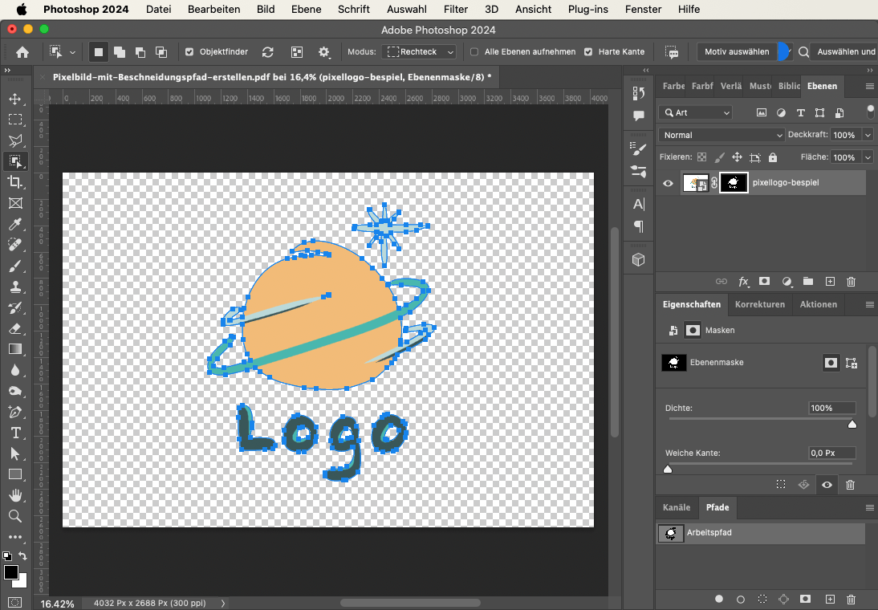Click the Dichte slider handle
The height and width of the screenshot is (610, 878).
pos(852,425)
